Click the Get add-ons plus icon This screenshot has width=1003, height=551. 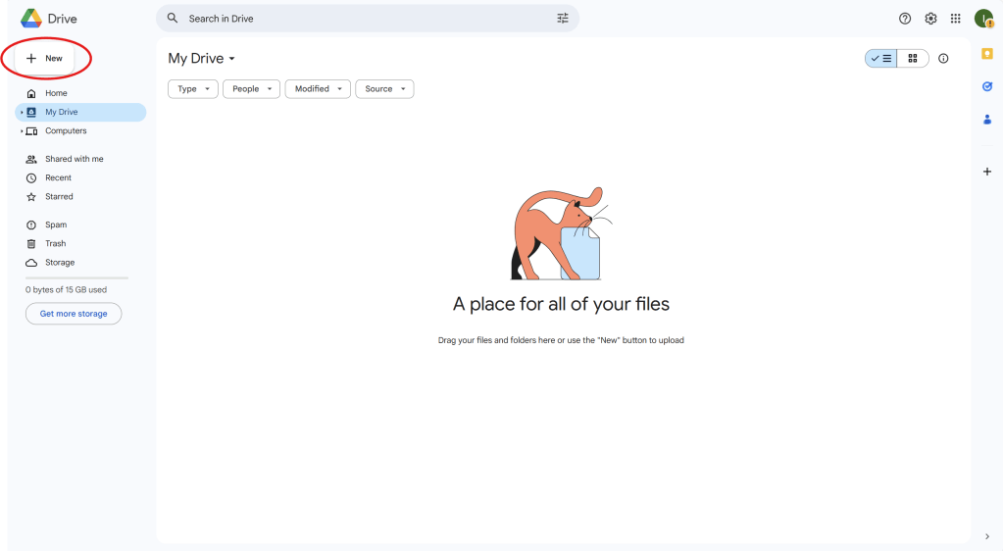(987, 172)
